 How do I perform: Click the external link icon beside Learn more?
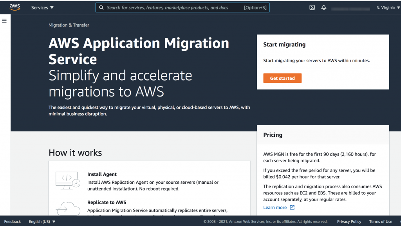point(292,208)
